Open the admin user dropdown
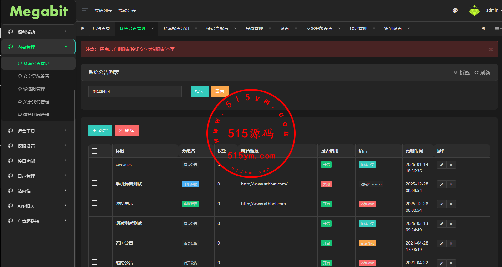The image size is (502, 267). [493, 10]
